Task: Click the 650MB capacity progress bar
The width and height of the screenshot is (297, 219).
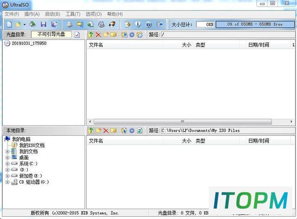Action: click(x=255, y=24)
